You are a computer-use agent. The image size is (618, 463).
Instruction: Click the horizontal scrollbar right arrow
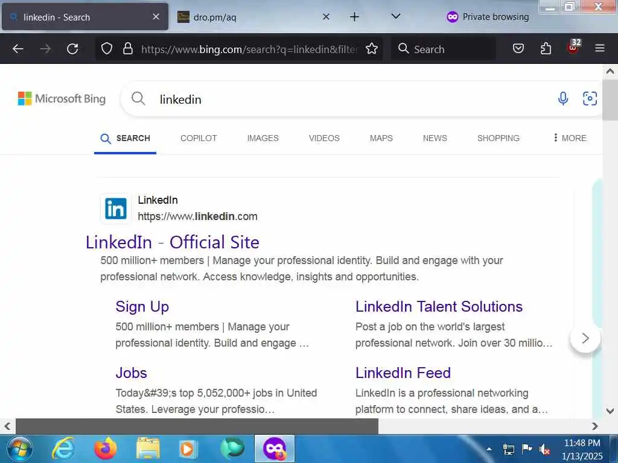click(594, 426)
